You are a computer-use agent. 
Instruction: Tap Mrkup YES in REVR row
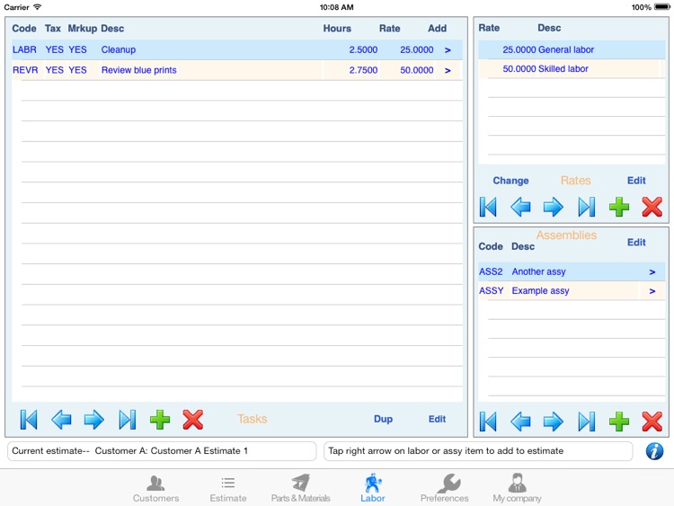pos(78,70)
